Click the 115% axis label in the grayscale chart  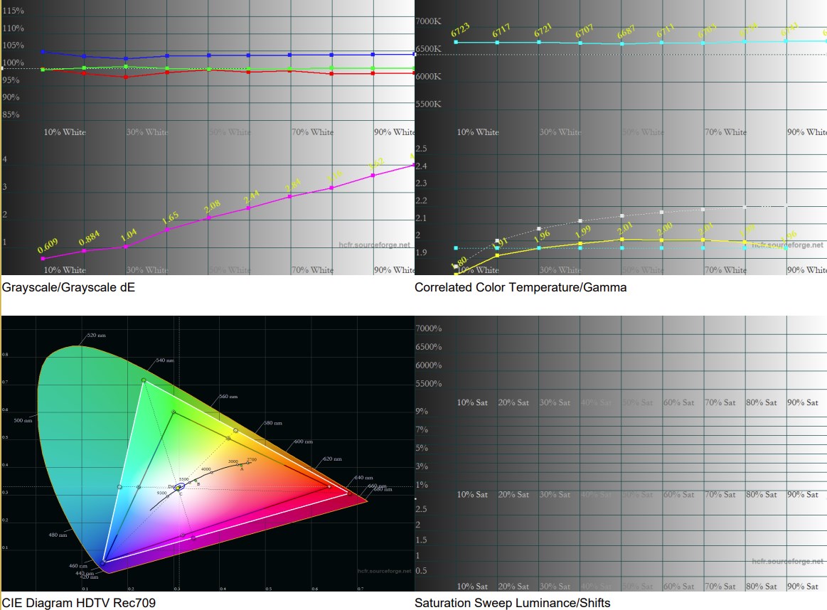point(14,11)
